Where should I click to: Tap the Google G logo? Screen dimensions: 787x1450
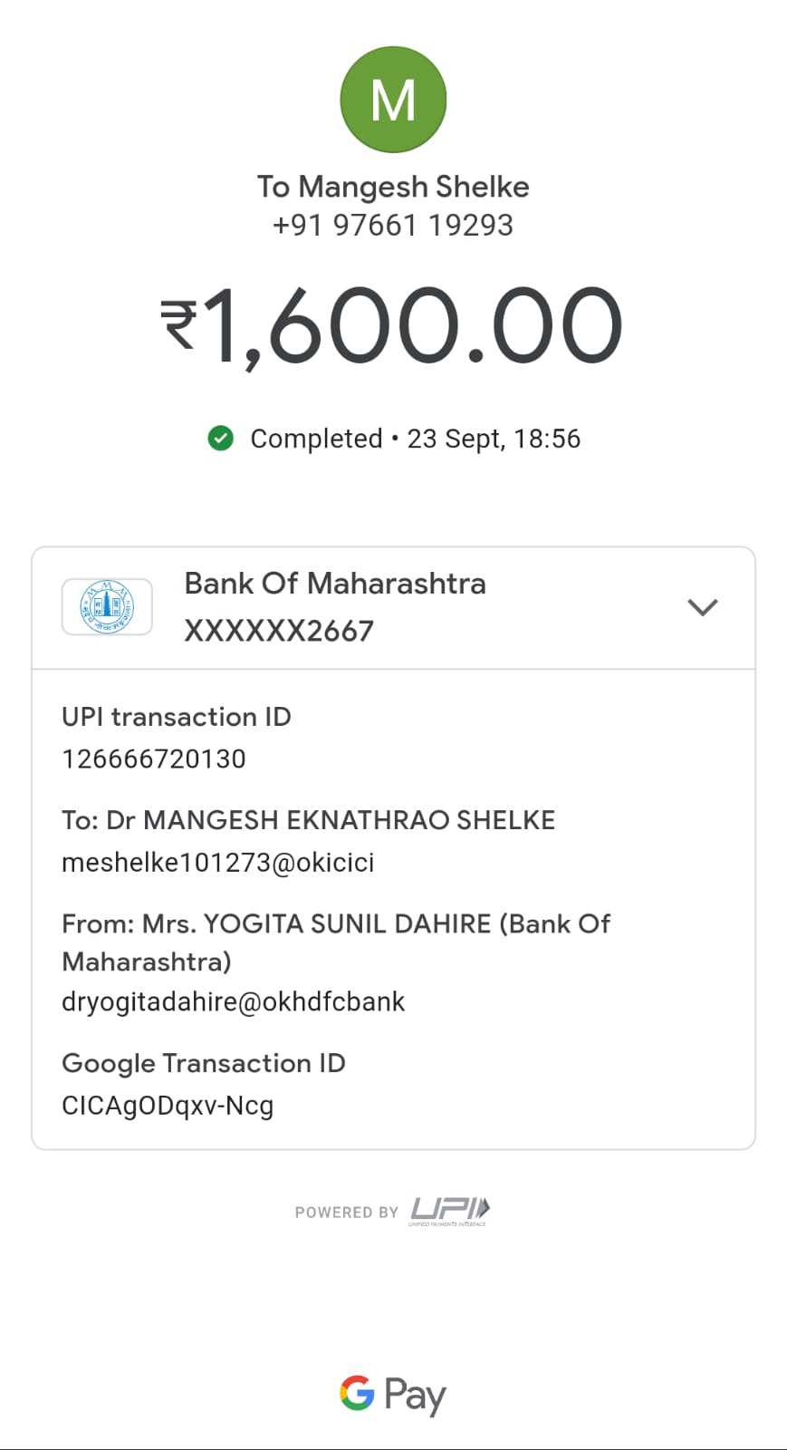click(357, 1393)
